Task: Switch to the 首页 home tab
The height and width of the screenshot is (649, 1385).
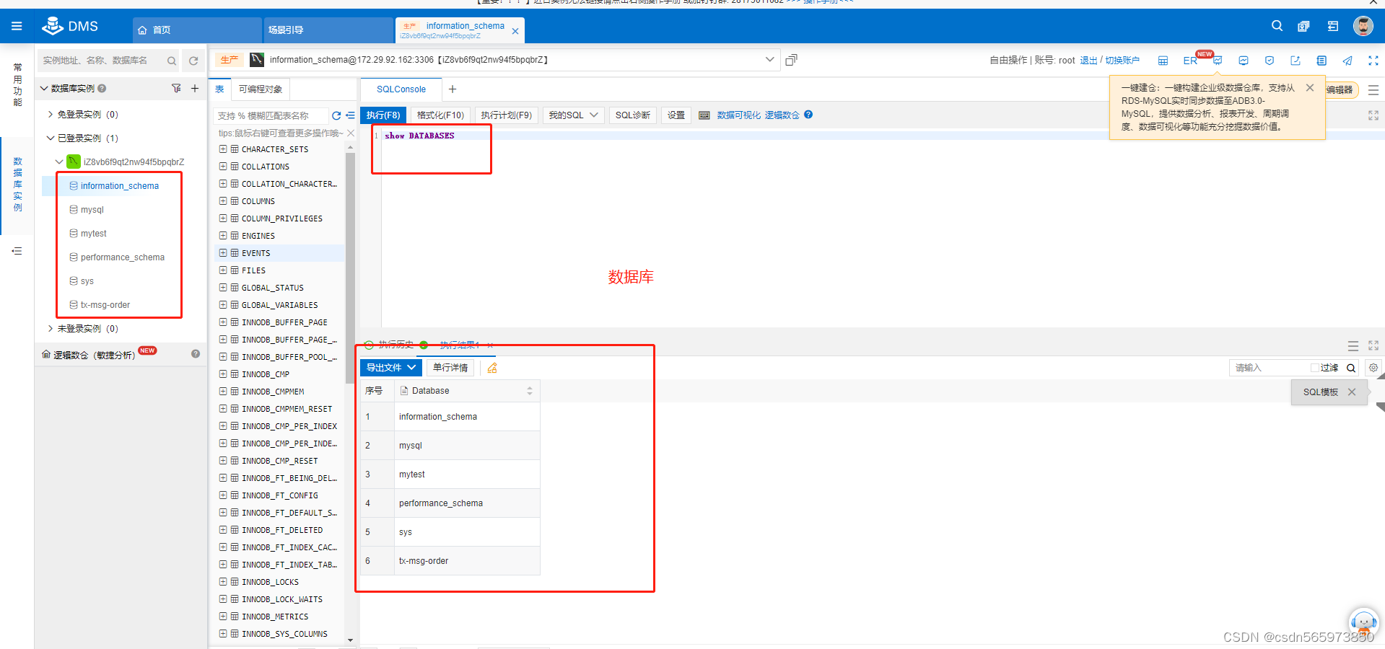Action: pos(196,30)
